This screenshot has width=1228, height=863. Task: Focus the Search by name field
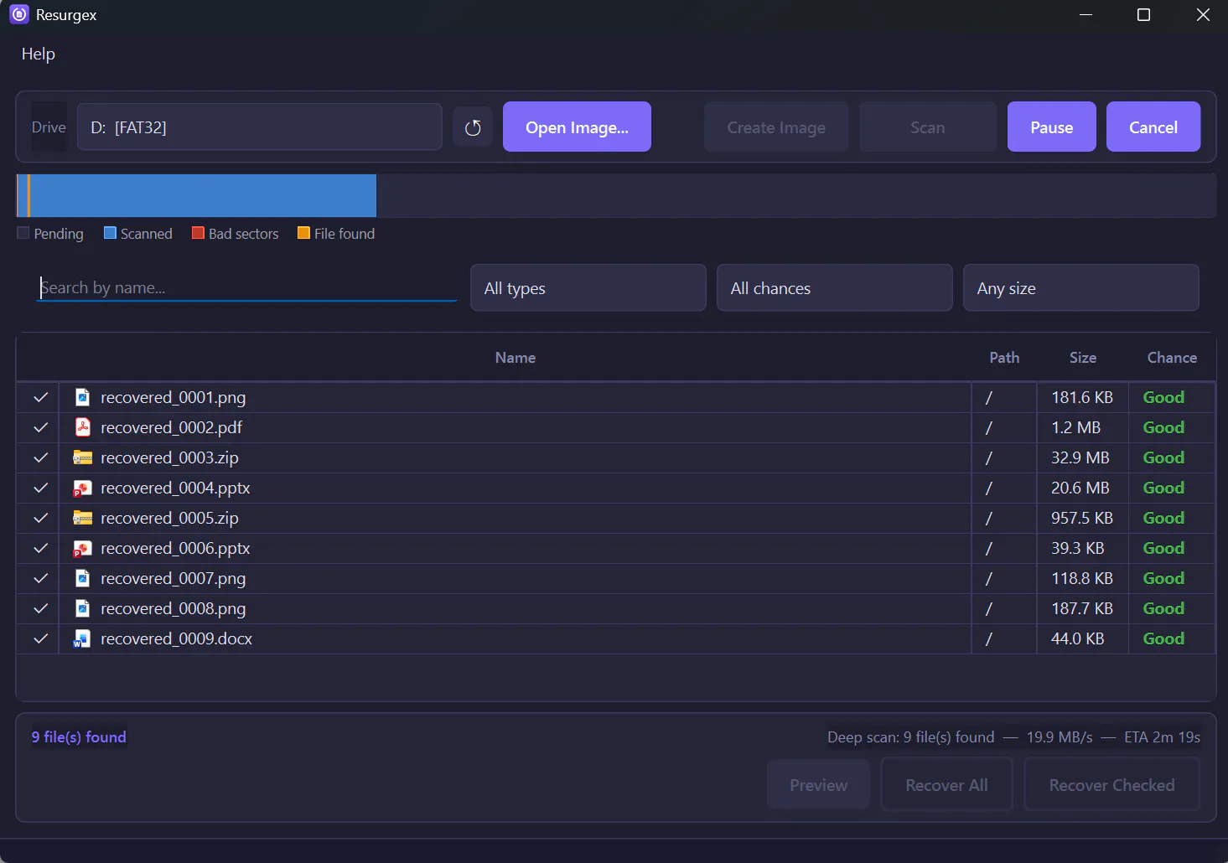(247, 287)
